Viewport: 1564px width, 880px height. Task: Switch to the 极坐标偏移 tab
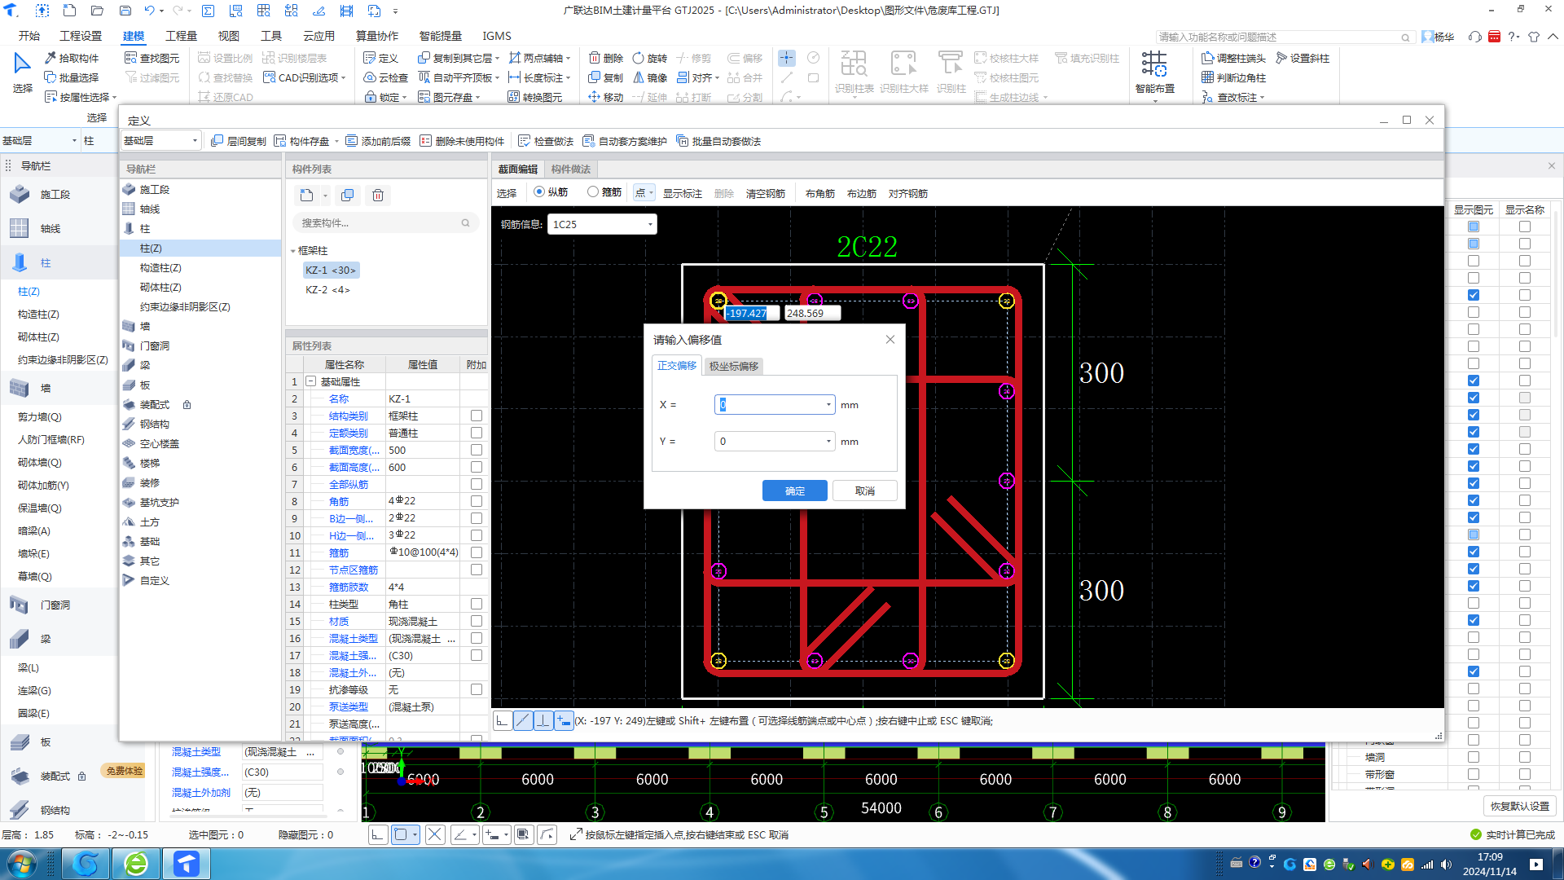pos(733,366)
